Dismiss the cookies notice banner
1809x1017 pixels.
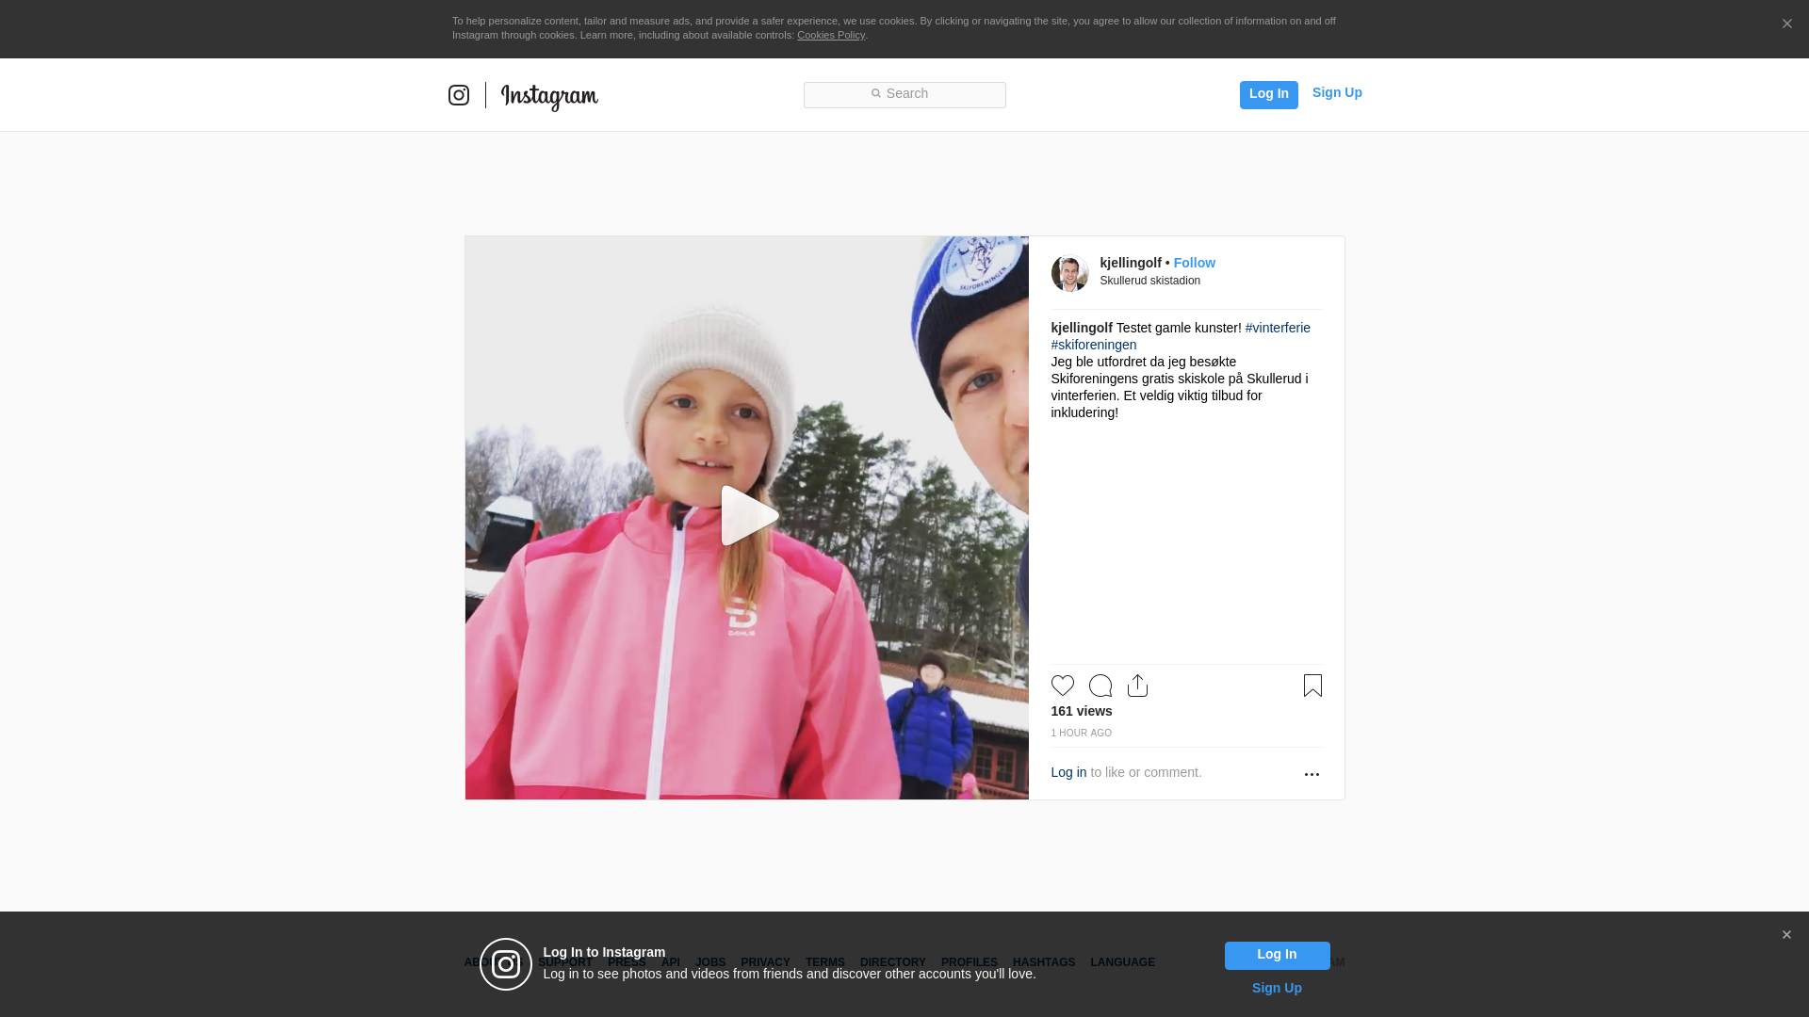pyautogui.click(x=1786, y=24)
